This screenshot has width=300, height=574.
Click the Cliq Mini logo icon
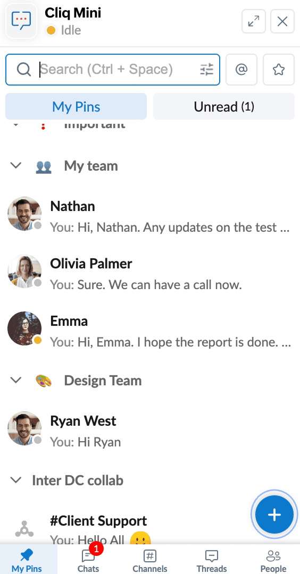tap(21, 21)
